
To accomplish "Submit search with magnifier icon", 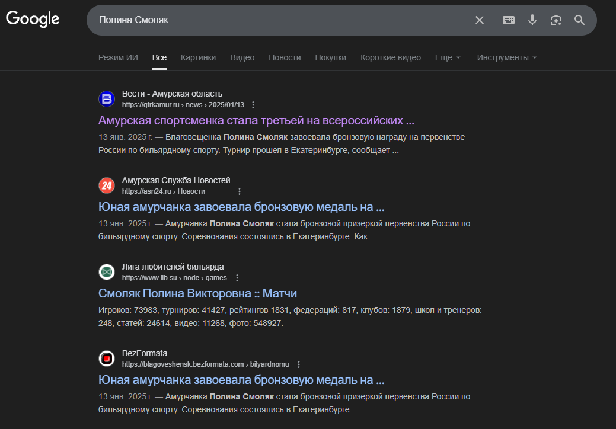I will coord(579,20).
